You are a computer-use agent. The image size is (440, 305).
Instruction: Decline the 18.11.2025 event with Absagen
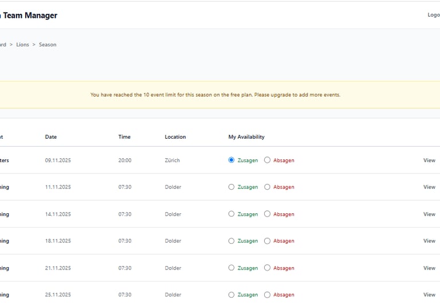point(267,241)
